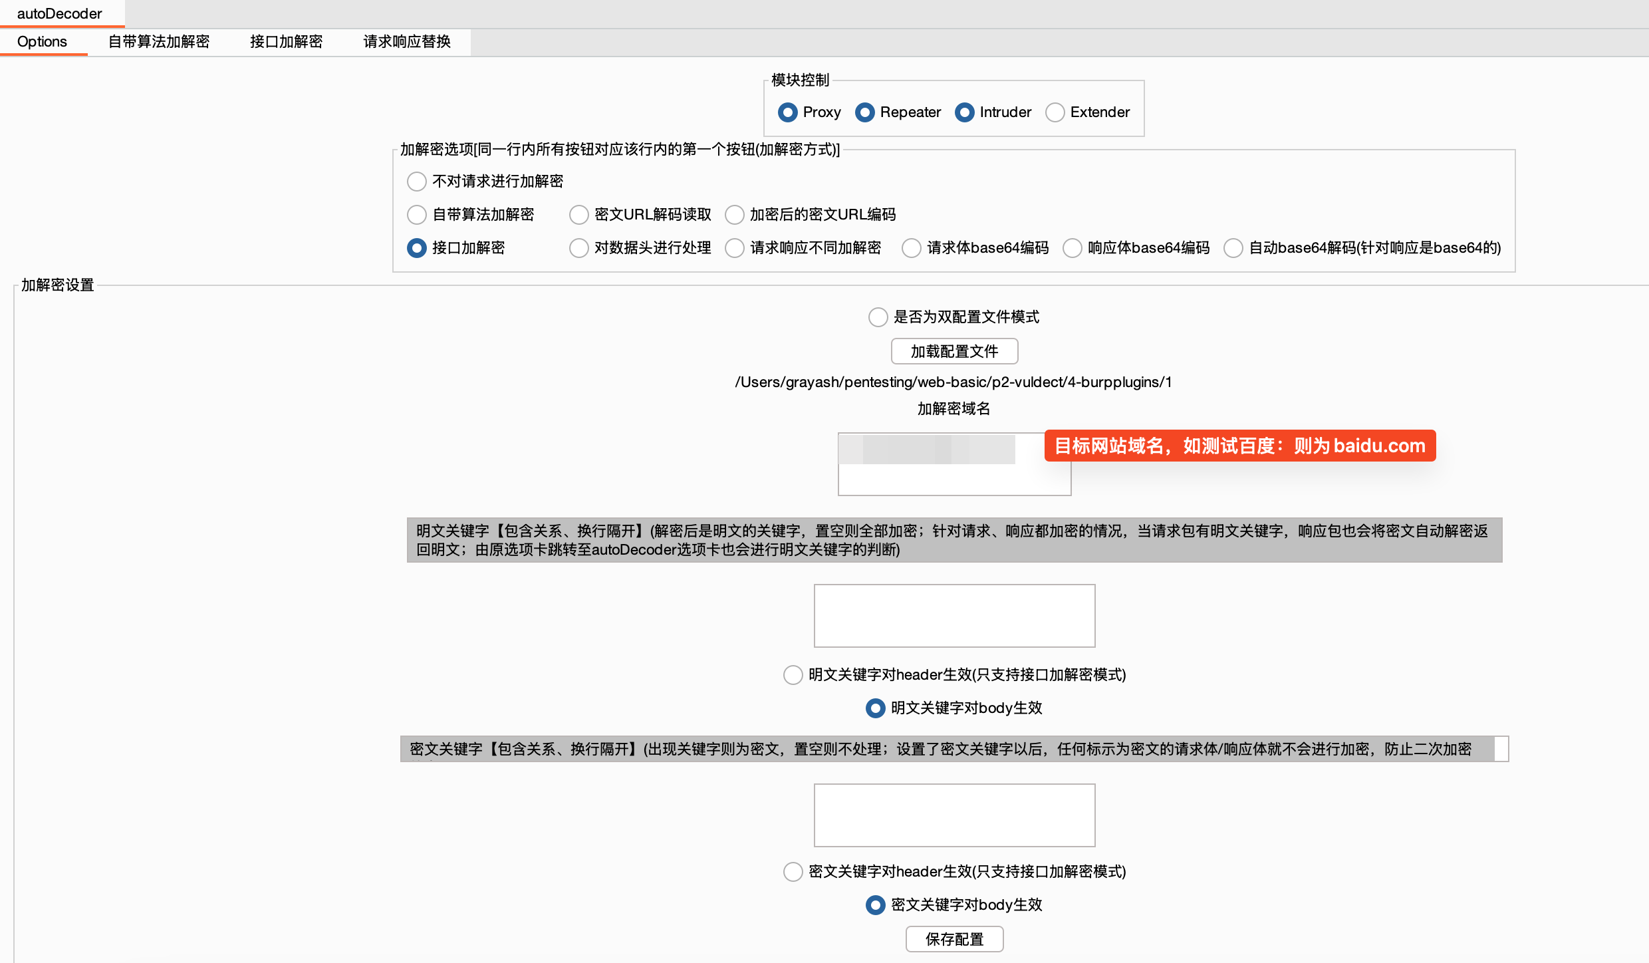This screenshot has width=1649, height=963.
Task: Click the 保存配置 button
Action: pos(954,939)
